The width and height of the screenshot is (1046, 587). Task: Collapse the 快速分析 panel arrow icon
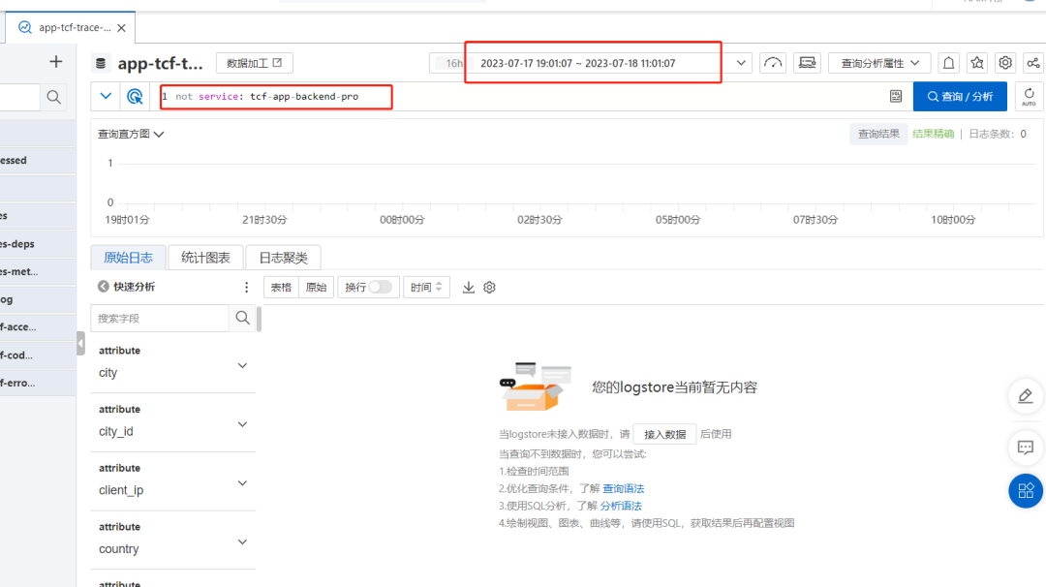tap(104, 287)
